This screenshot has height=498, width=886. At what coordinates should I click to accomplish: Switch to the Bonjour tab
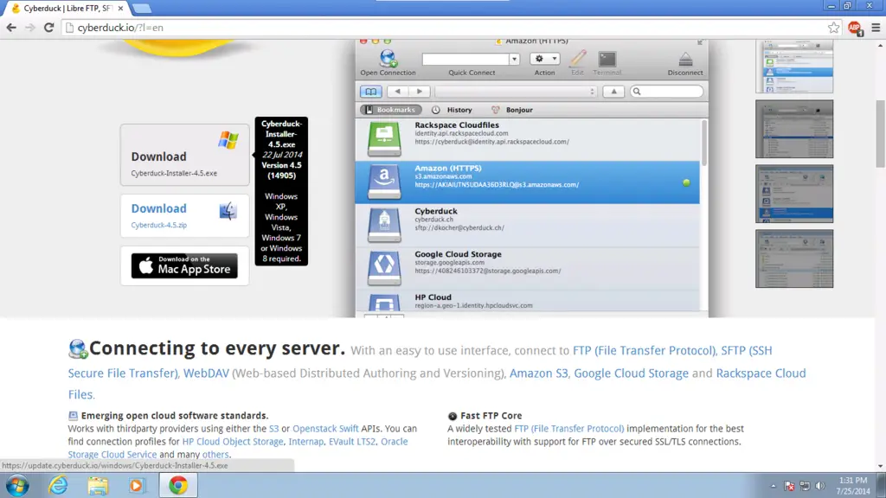point(512,110)
